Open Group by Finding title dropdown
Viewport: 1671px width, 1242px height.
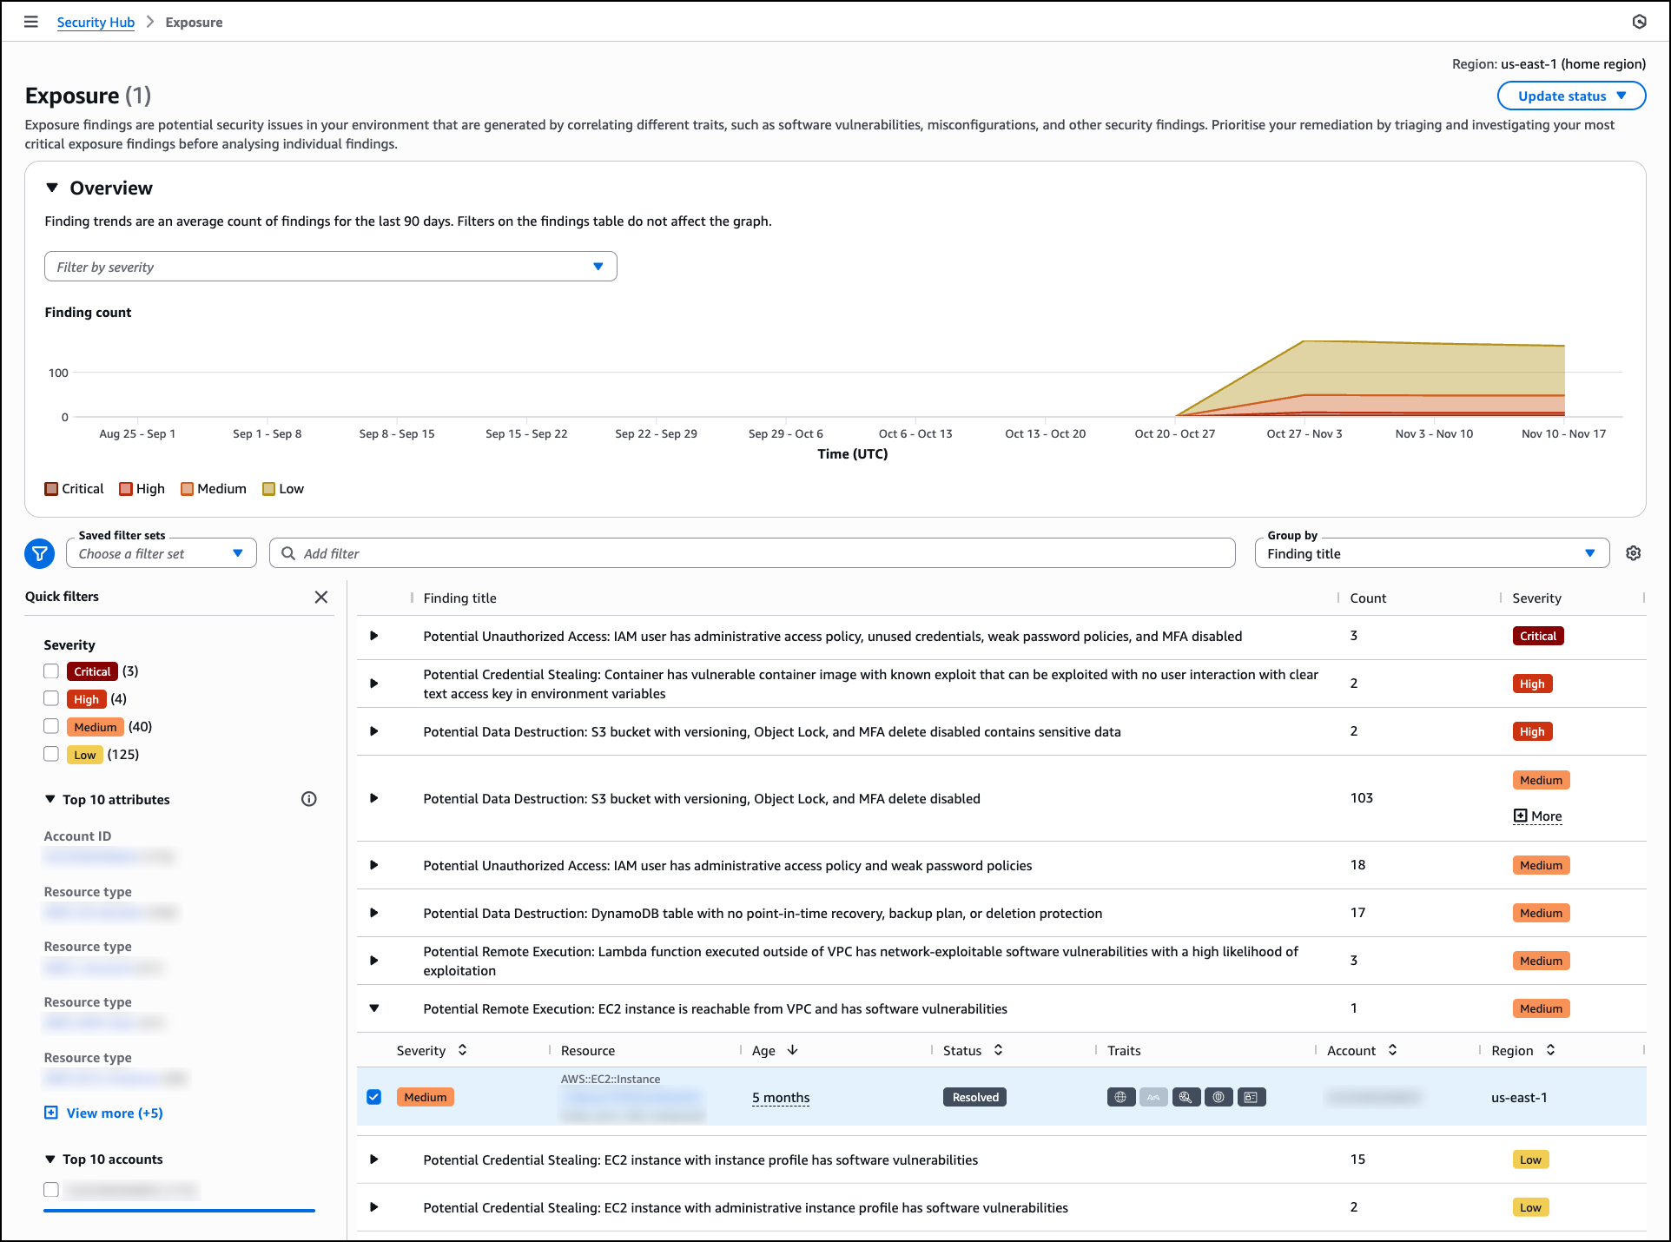[1430, 553]
